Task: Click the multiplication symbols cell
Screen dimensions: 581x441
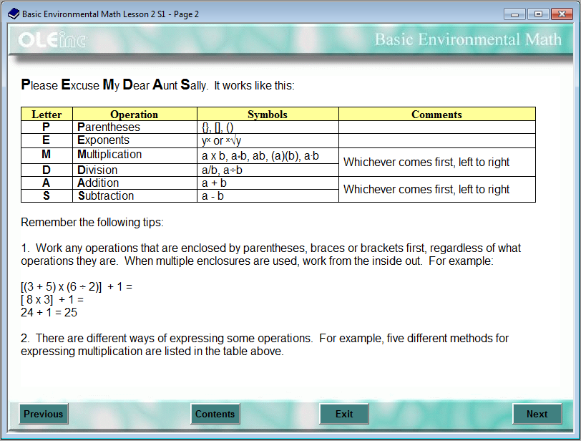Action: [267, 155]
